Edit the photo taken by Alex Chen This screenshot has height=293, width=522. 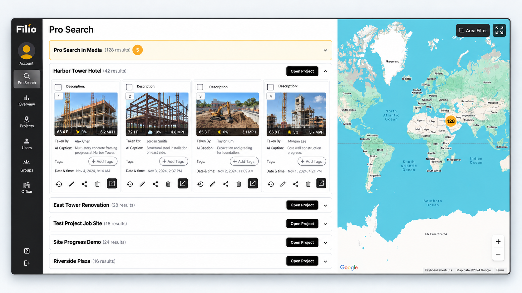71,184
